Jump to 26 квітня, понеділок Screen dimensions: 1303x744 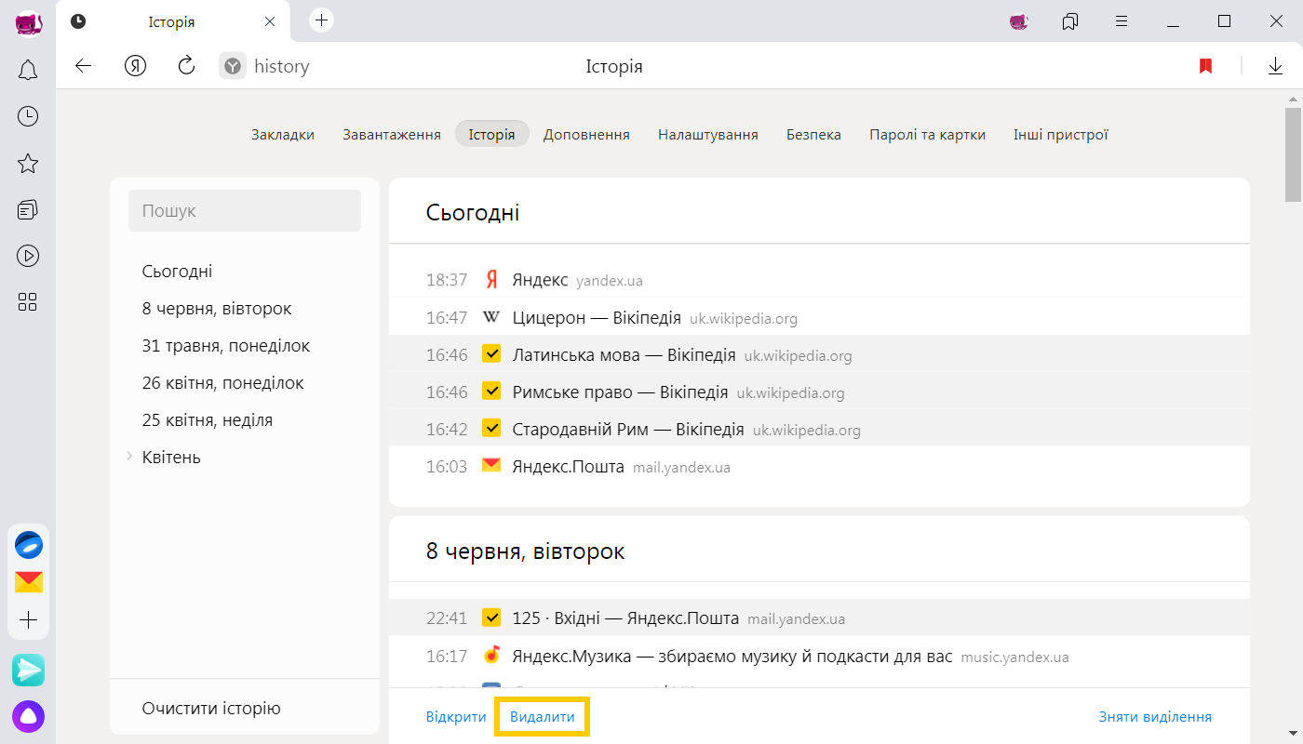coord(222,382)
